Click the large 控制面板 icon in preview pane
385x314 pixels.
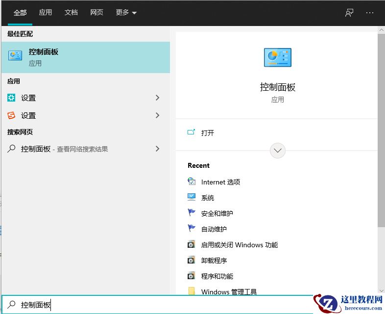pyautogui.click(x=277, y=57)
